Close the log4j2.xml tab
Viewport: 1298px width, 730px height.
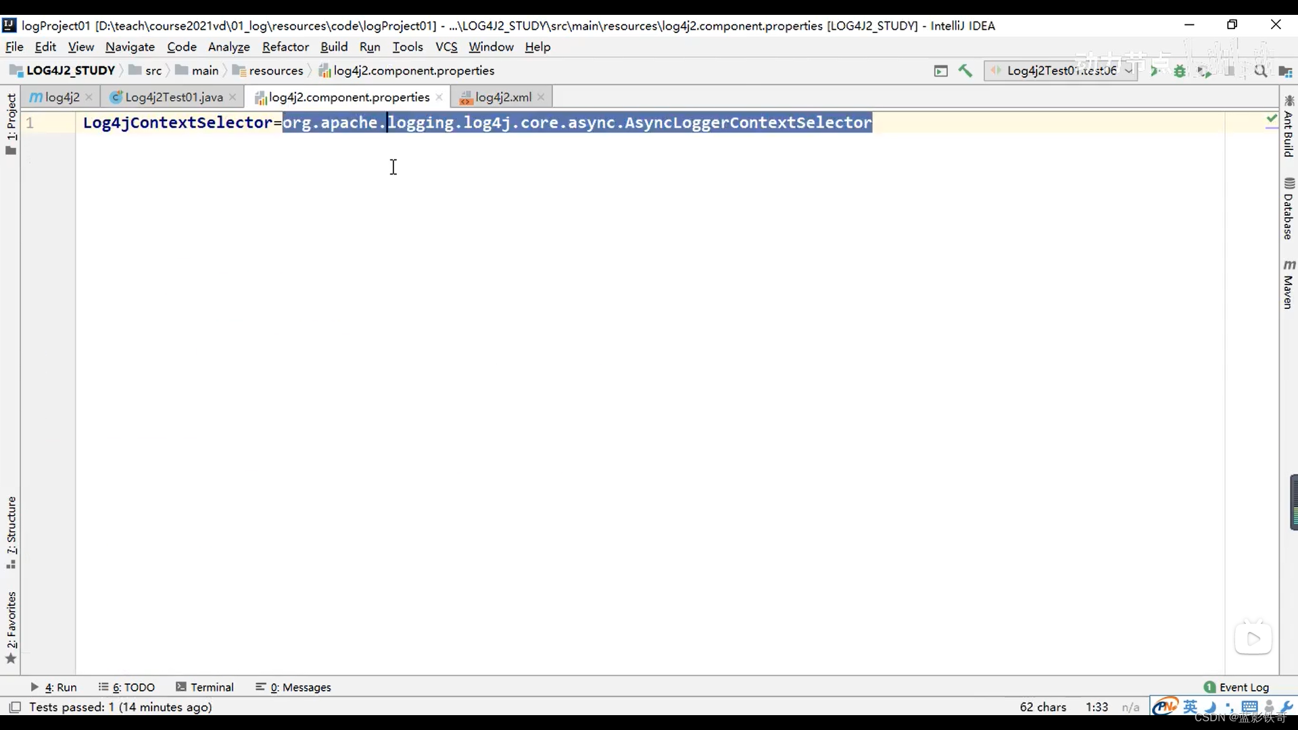(541, 97)
